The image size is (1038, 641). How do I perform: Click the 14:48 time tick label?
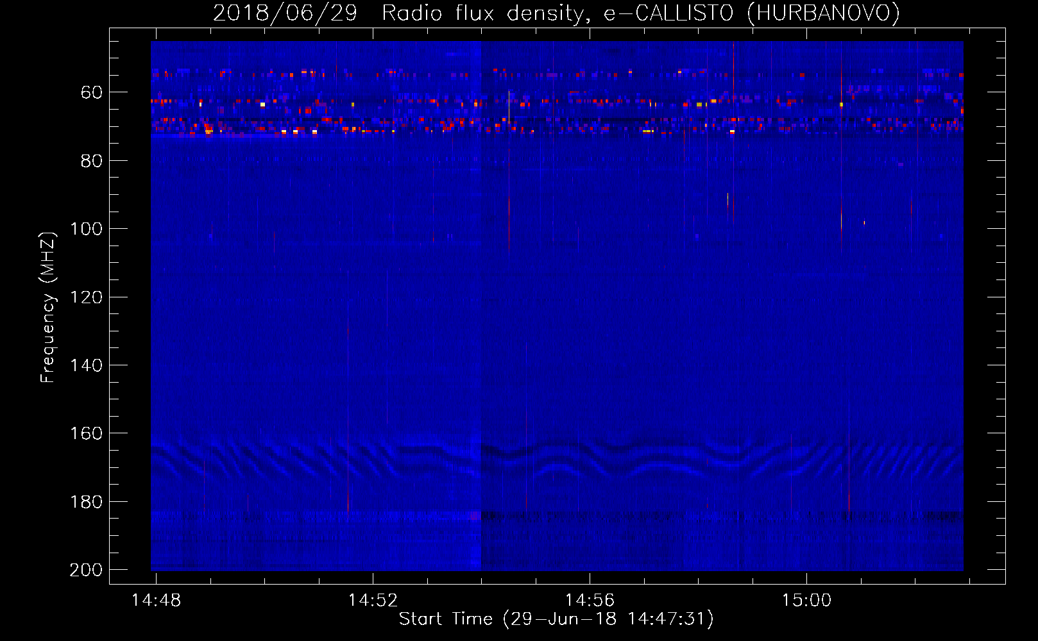click(x=156, y=601)
